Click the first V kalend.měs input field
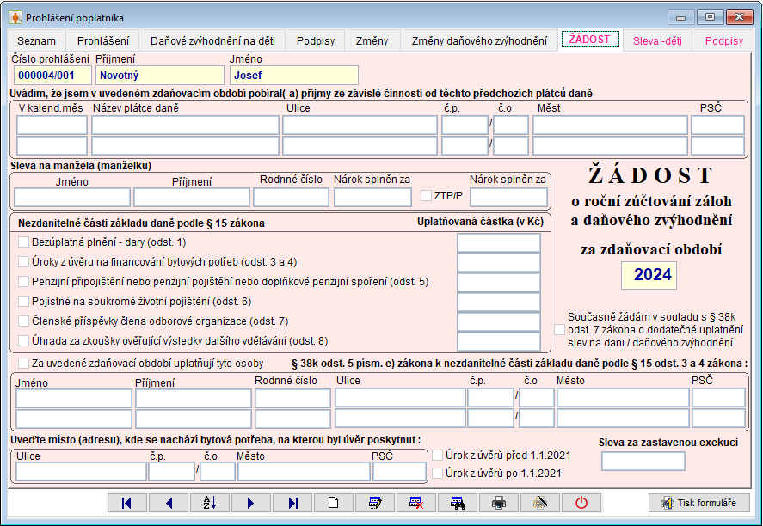 click(x=52, y=125)
